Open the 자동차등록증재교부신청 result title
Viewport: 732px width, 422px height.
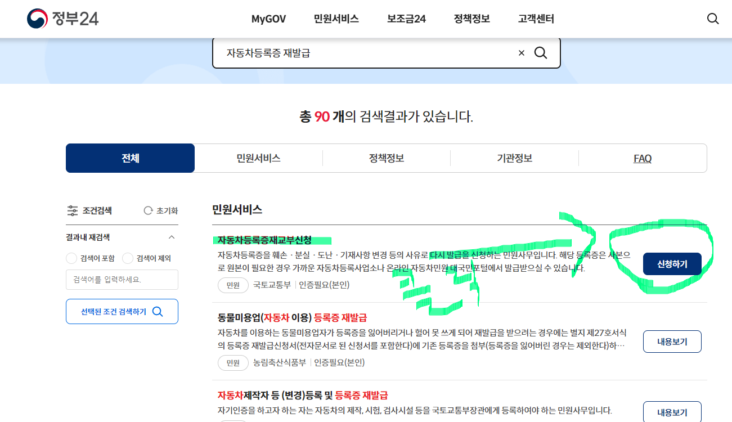click(x=264, y=240)
